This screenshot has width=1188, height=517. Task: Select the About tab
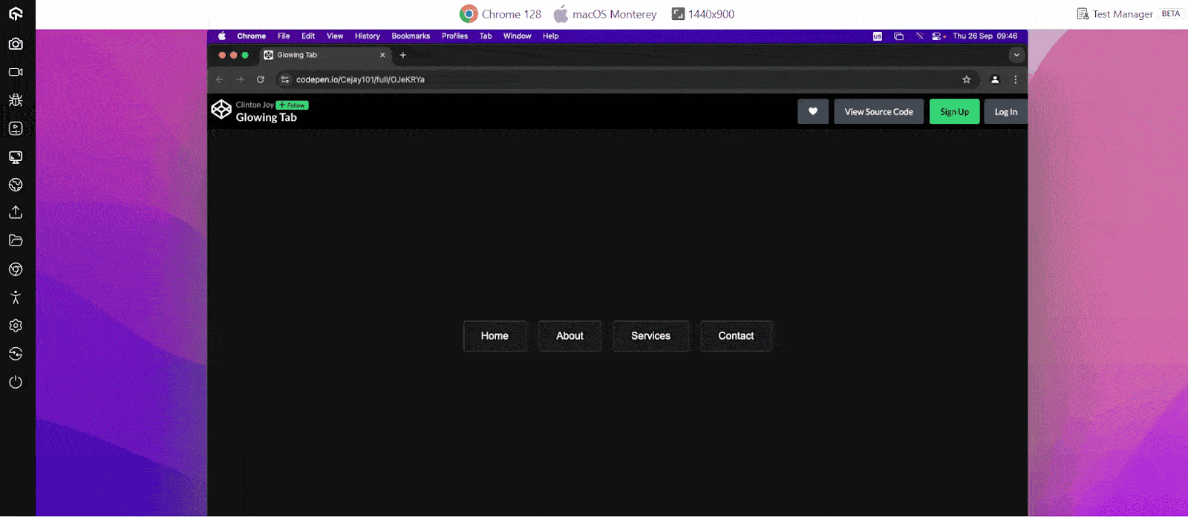pos(569,336)
